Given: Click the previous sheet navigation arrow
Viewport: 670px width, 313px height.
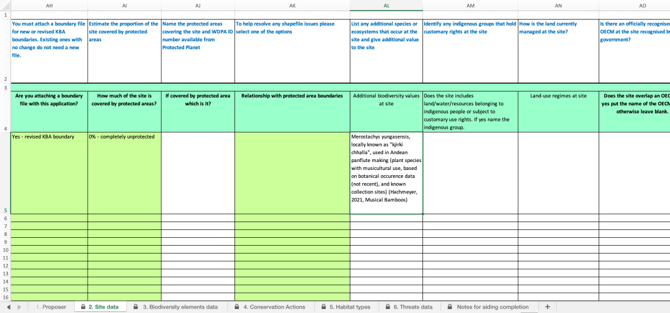Looking at the screenshot, I should [x=9, y=306].
